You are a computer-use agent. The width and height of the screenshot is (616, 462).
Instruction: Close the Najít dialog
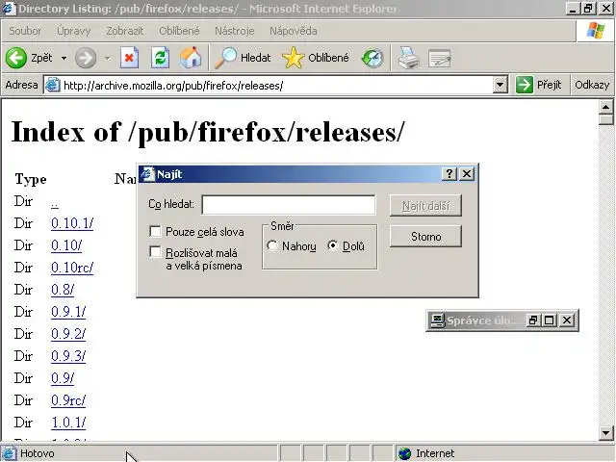point(467,173)
